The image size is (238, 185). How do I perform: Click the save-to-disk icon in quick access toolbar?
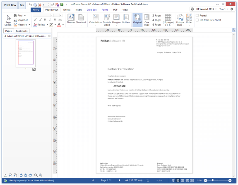[57, 5]
